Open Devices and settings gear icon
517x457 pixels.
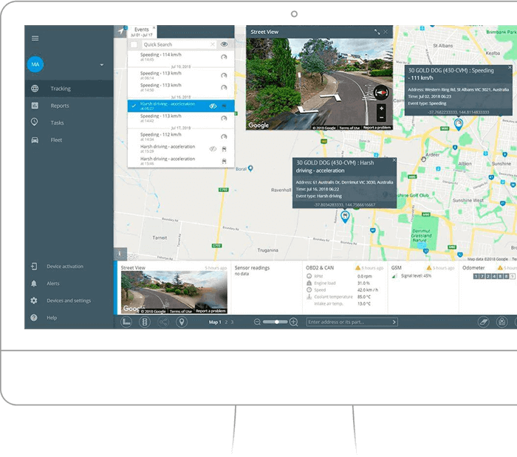[x=34, y=300]
